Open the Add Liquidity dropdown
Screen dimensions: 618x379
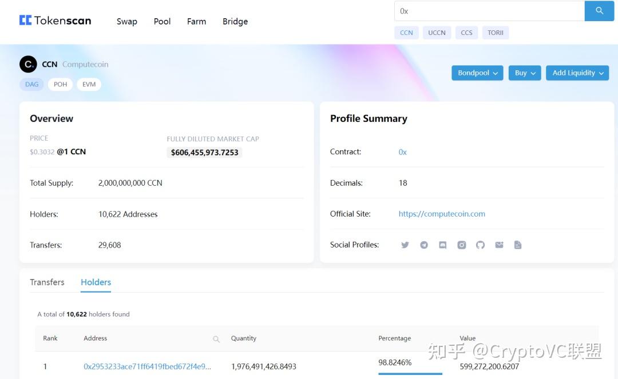pos(577,73)
